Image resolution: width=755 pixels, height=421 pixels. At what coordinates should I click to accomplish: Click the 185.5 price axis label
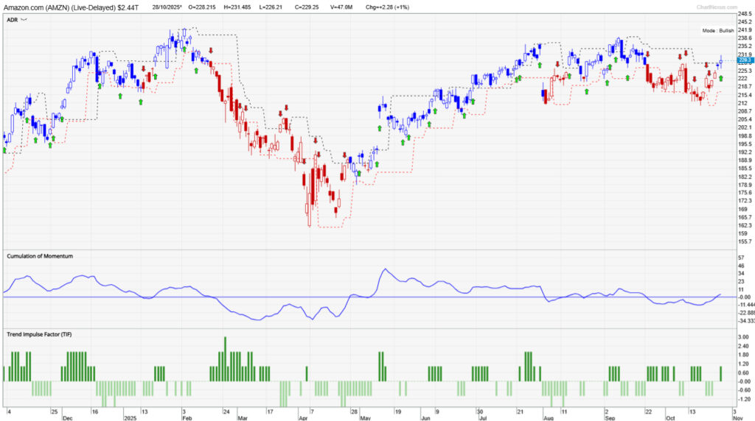(745, 169)
